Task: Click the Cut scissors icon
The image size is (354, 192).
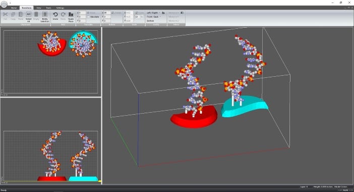Action: [5, 15]
